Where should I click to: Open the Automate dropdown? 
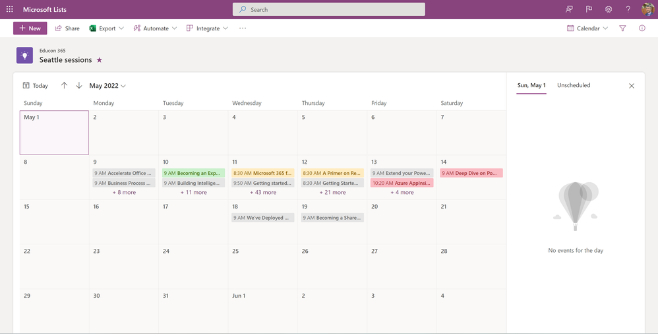coord(155,28)
